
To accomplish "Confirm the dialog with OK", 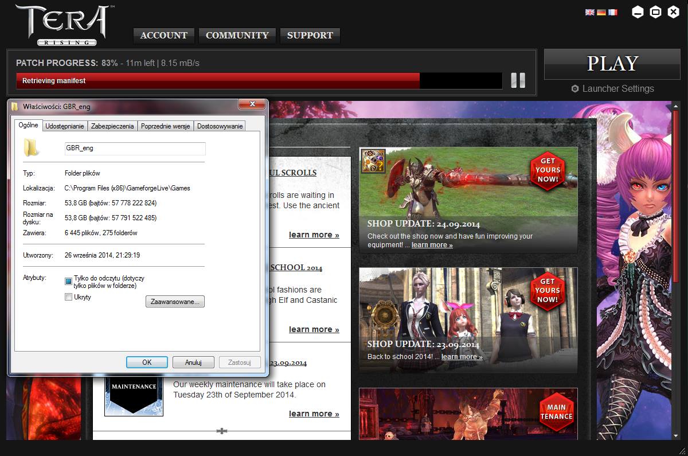I will click(147, 363).
